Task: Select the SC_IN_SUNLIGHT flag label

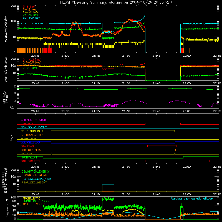Action: point(32,131)
